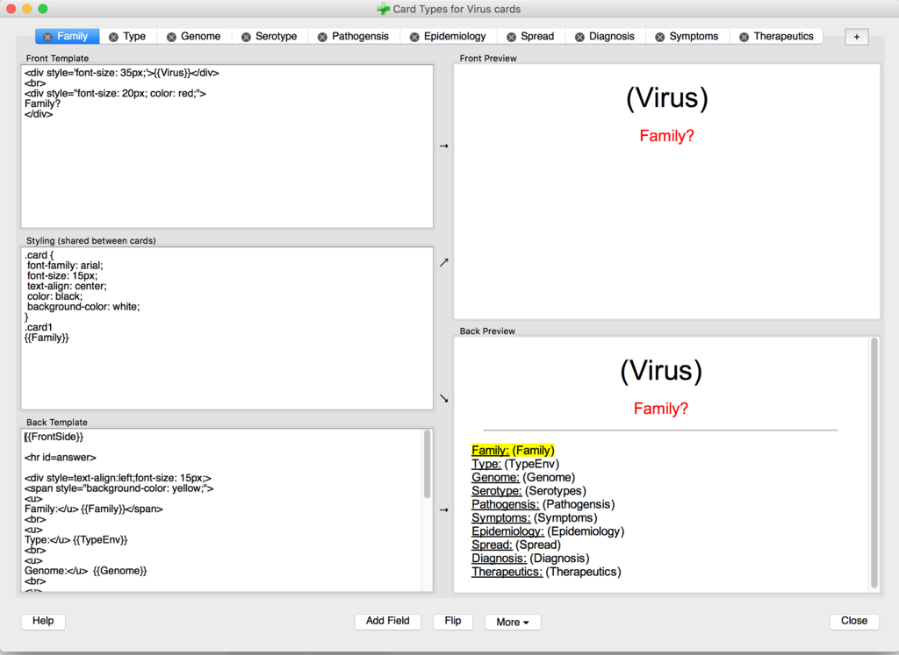This screenshot has width=899, height=655.
Task: Switch to the Diagnosis tab
Action: (x=613, y=37)
